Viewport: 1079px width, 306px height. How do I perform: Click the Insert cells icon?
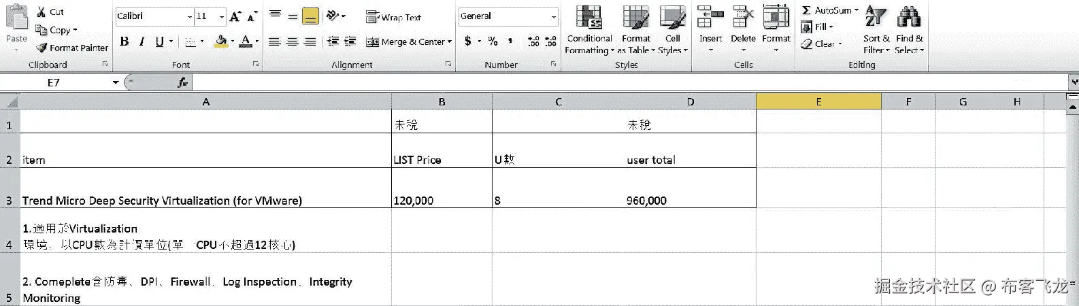(710, 17)
